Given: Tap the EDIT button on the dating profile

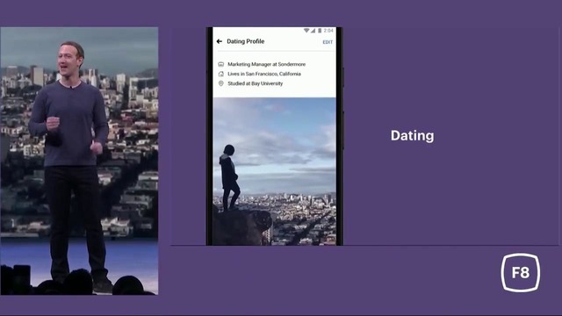Looking at the screenshot, I should coord(328,42).
